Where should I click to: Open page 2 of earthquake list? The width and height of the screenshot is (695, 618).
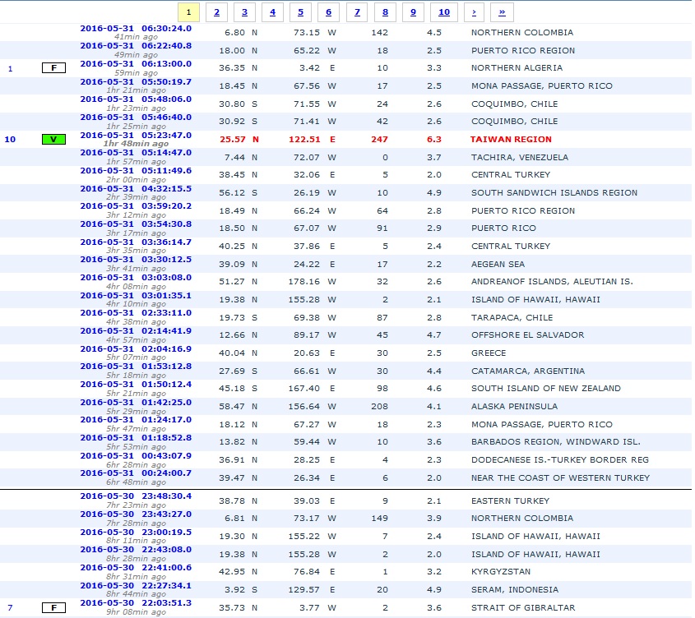click(x=216, y=12)
